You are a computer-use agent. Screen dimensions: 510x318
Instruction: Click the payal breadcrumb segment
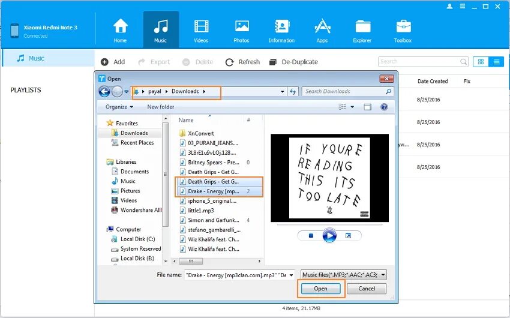[154, 91]
